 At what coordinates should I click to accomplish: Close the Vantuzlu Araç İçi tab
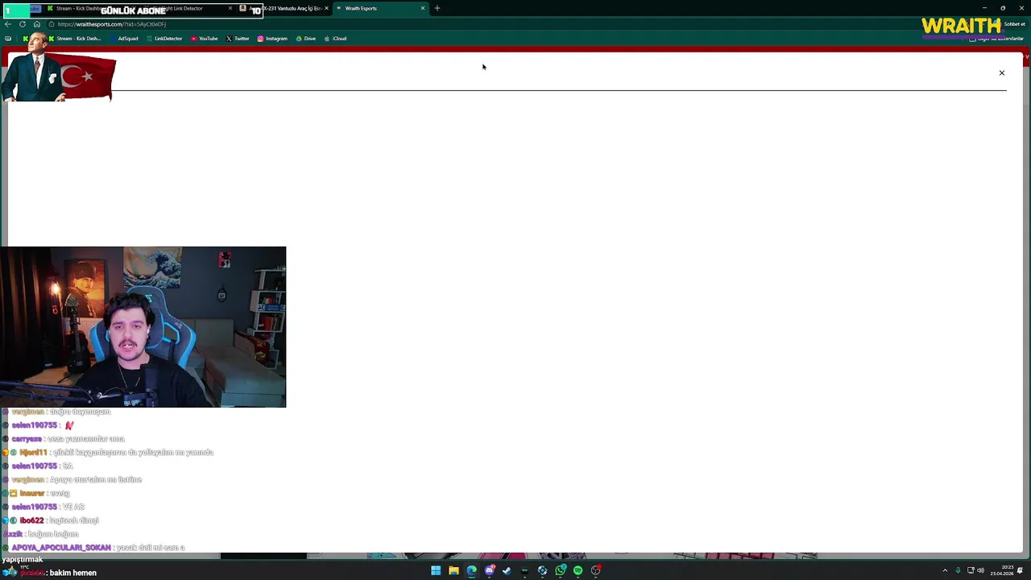coord(326,8)
